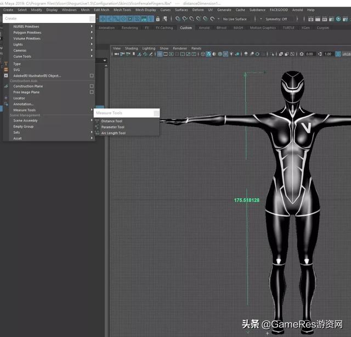
Task: Open render settings icon
Action: coord(331,19)
